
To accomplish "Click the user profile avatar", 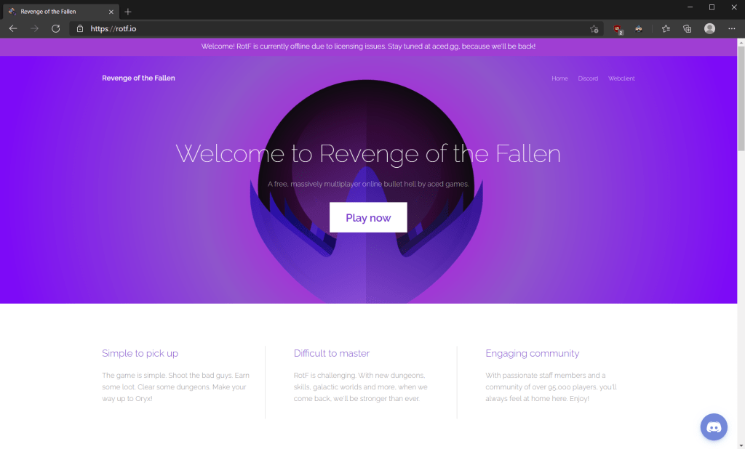I will [x=709, y=29].
